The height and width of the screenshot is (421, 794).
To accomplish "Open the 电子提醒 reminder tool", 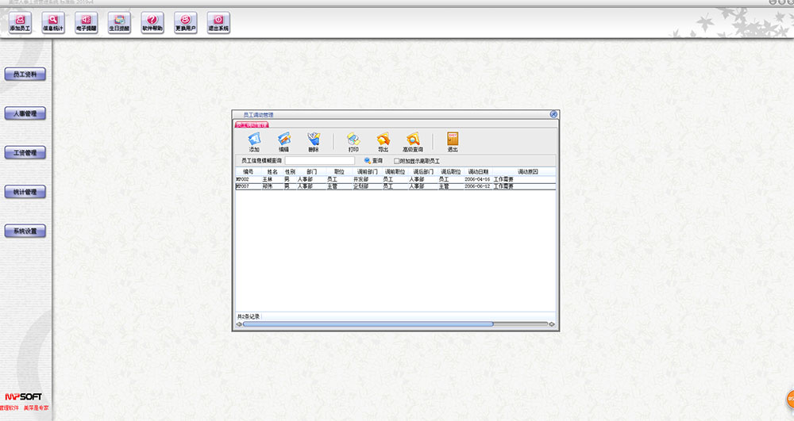I will click(x=86, y=21).
